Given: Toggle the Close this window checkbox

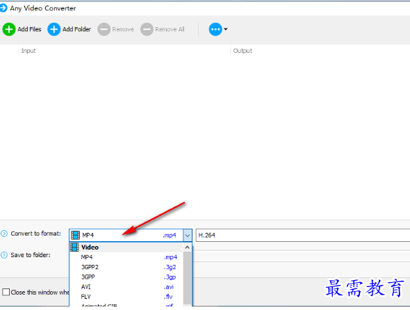Looking at the screenshot, I should tap(6, 292).
